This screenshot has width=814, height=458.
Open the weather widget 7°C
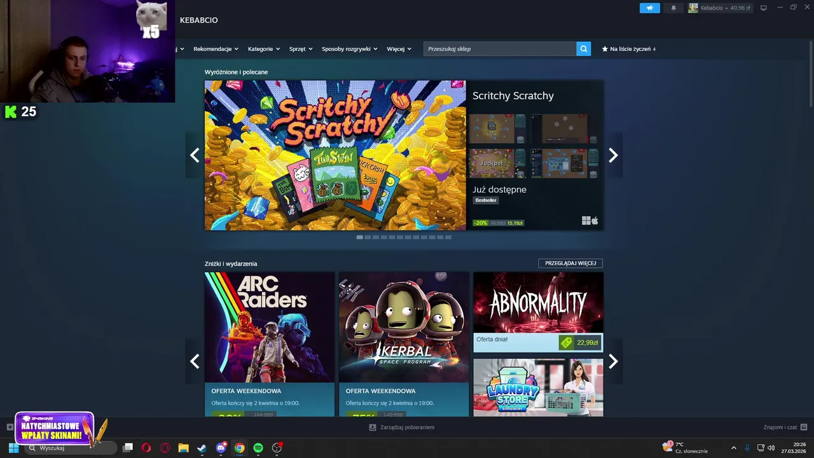tap(686, 448)
